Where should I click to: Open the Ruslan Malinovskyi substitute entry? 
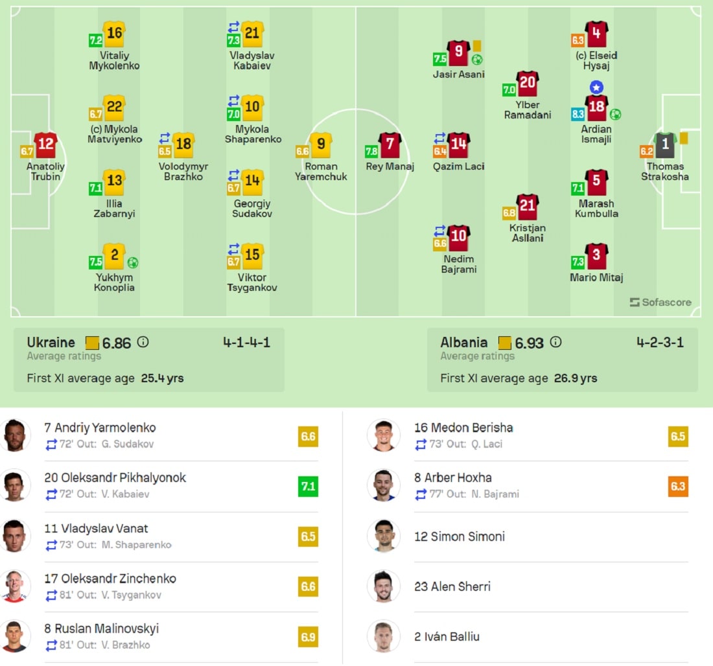tap(159, 636)
